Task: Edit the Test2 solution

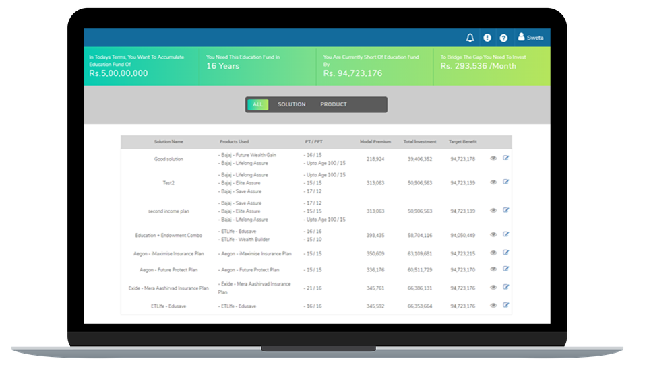Action: [x=506, y=182]
